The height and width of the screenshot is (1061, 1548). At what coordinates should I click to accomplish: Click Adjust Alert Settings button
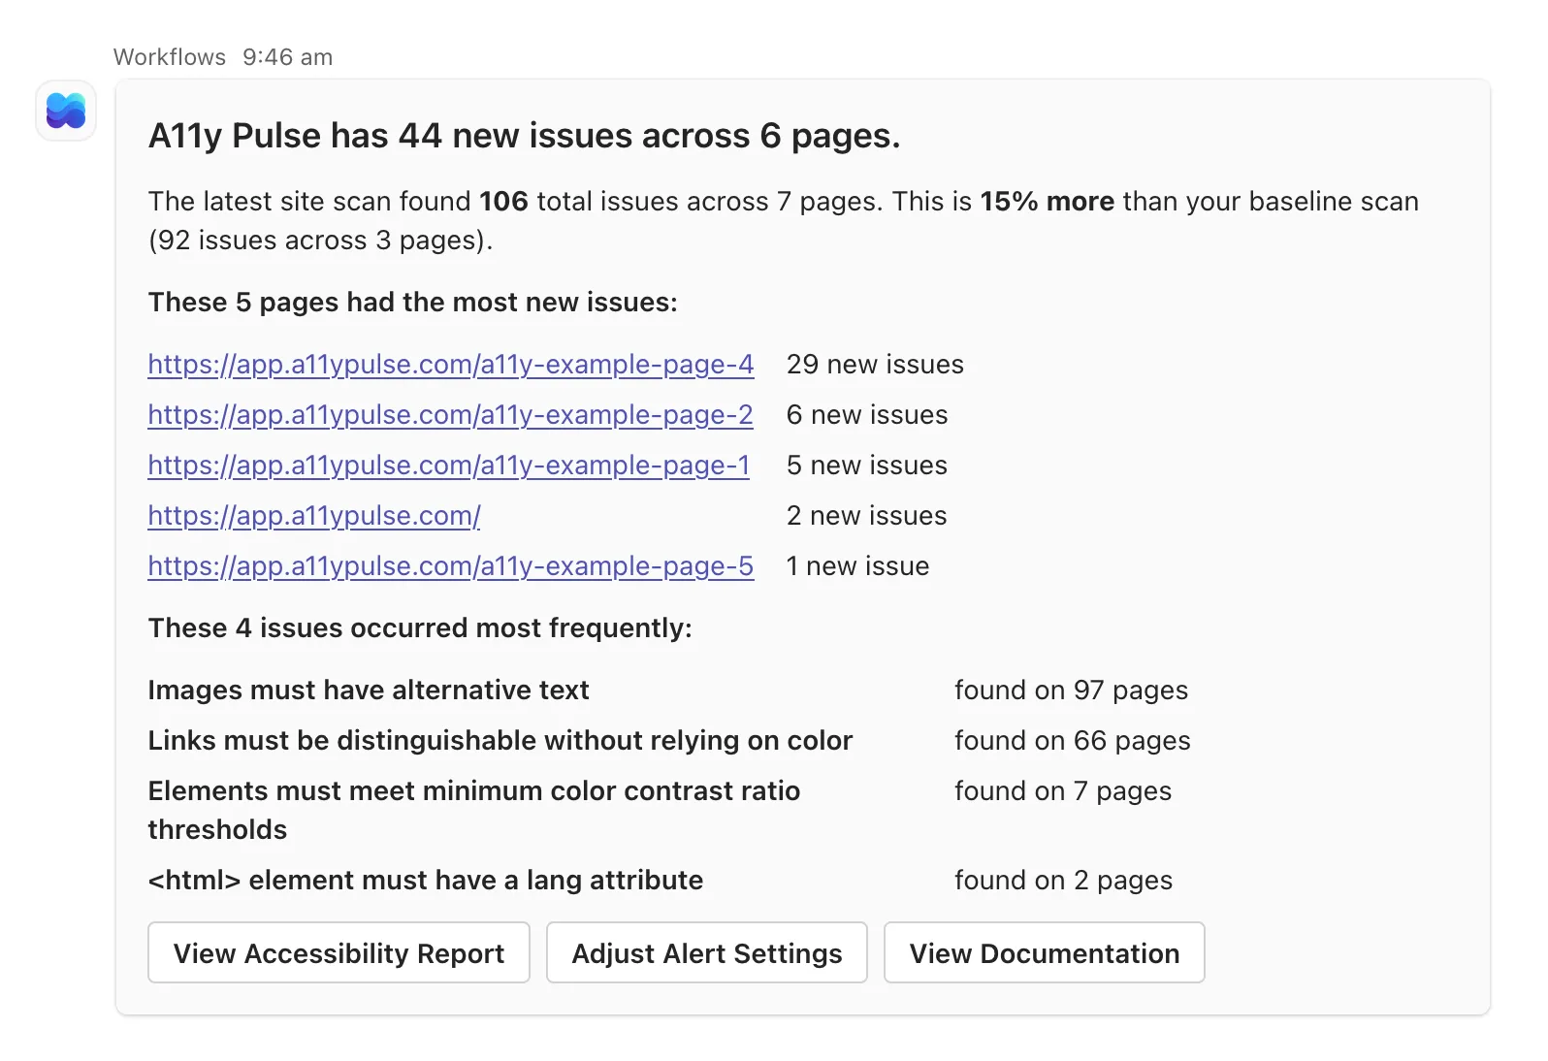tap(707, 952)
